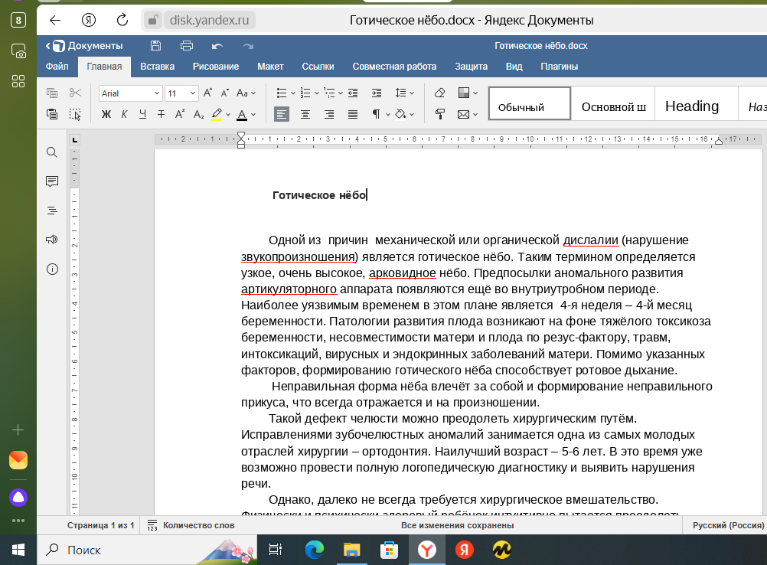This screenshot has height=565, width=767.
Task: Justify text alignment
Action: pyautogui.click(x=353, y=114)
